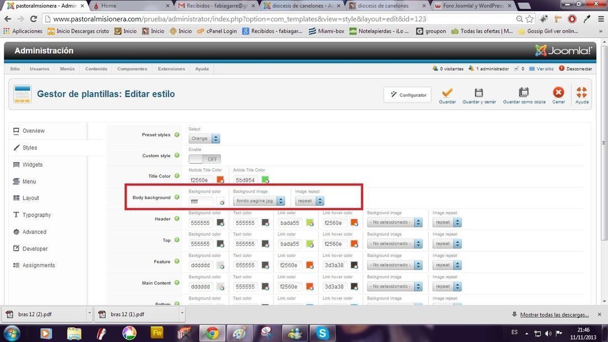Click Feature Link color orange swatch
Image resolution: width=608 pixels, height=342 pixels.
coord(310,265)
